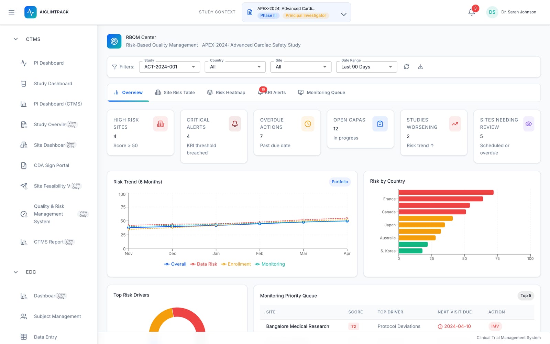Open the Country filter dropdown
The height and width of the screenshot is (344, 550).
pyautogui.click(x=235, y=67)
